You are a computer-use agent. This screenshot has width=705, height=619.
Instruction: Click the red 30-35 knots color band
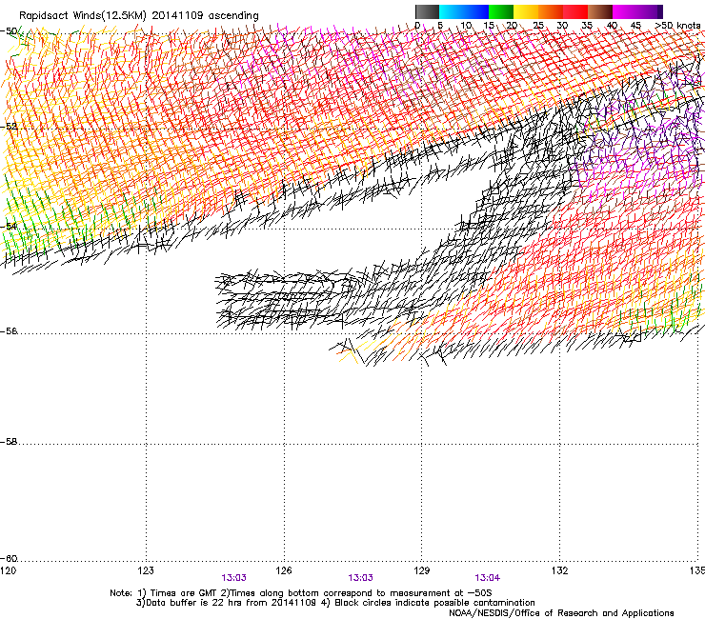point(575,11)
